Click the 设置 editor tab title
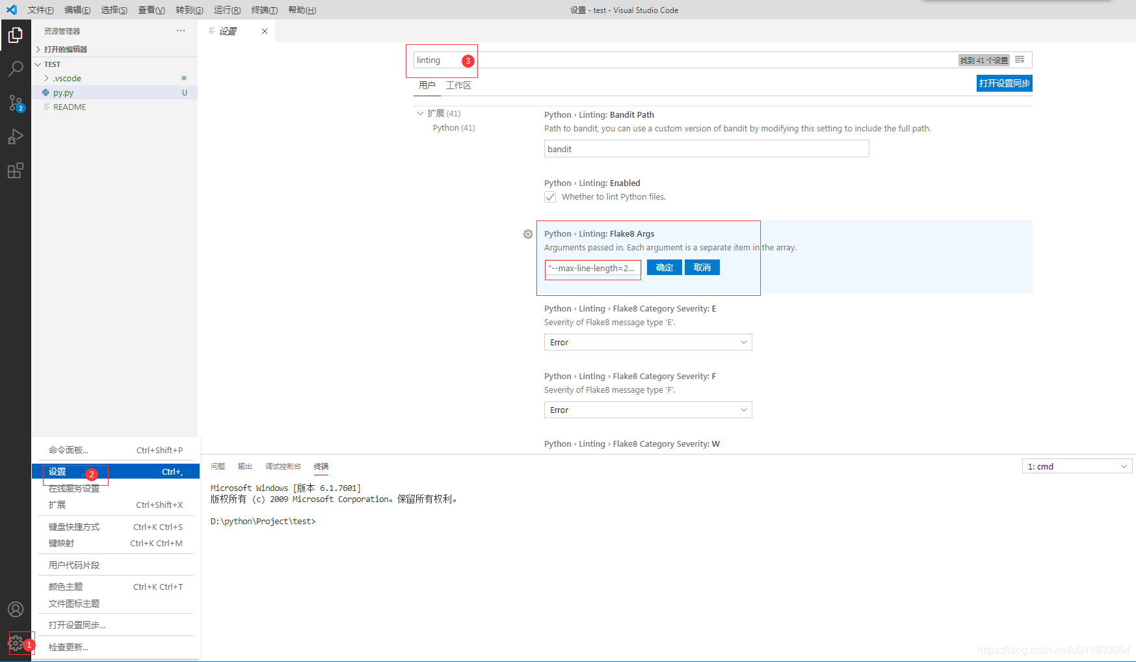The width and height of the screenshot is (1136, 662). point(228,31)
